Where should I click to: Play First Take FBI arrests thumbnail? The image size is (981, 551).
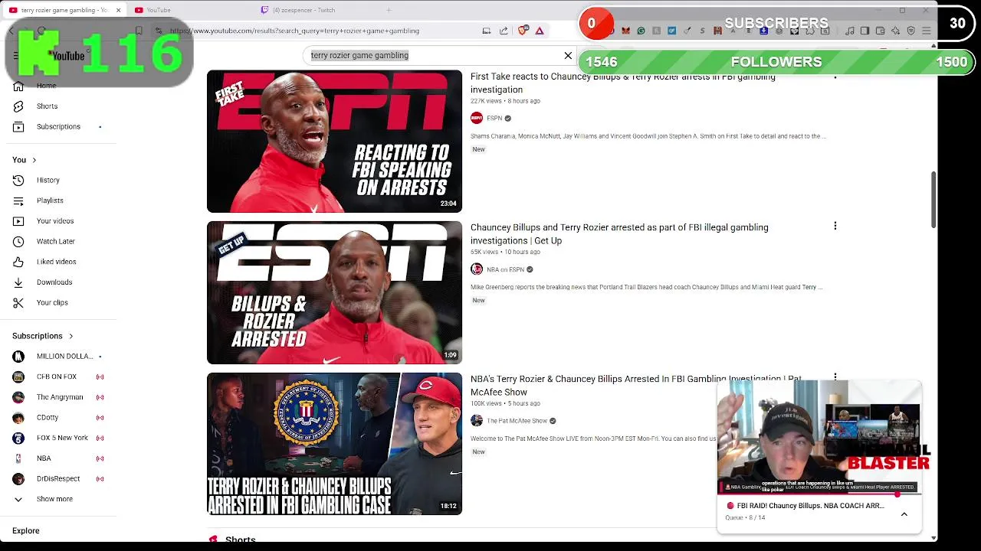tap(334, 142)
